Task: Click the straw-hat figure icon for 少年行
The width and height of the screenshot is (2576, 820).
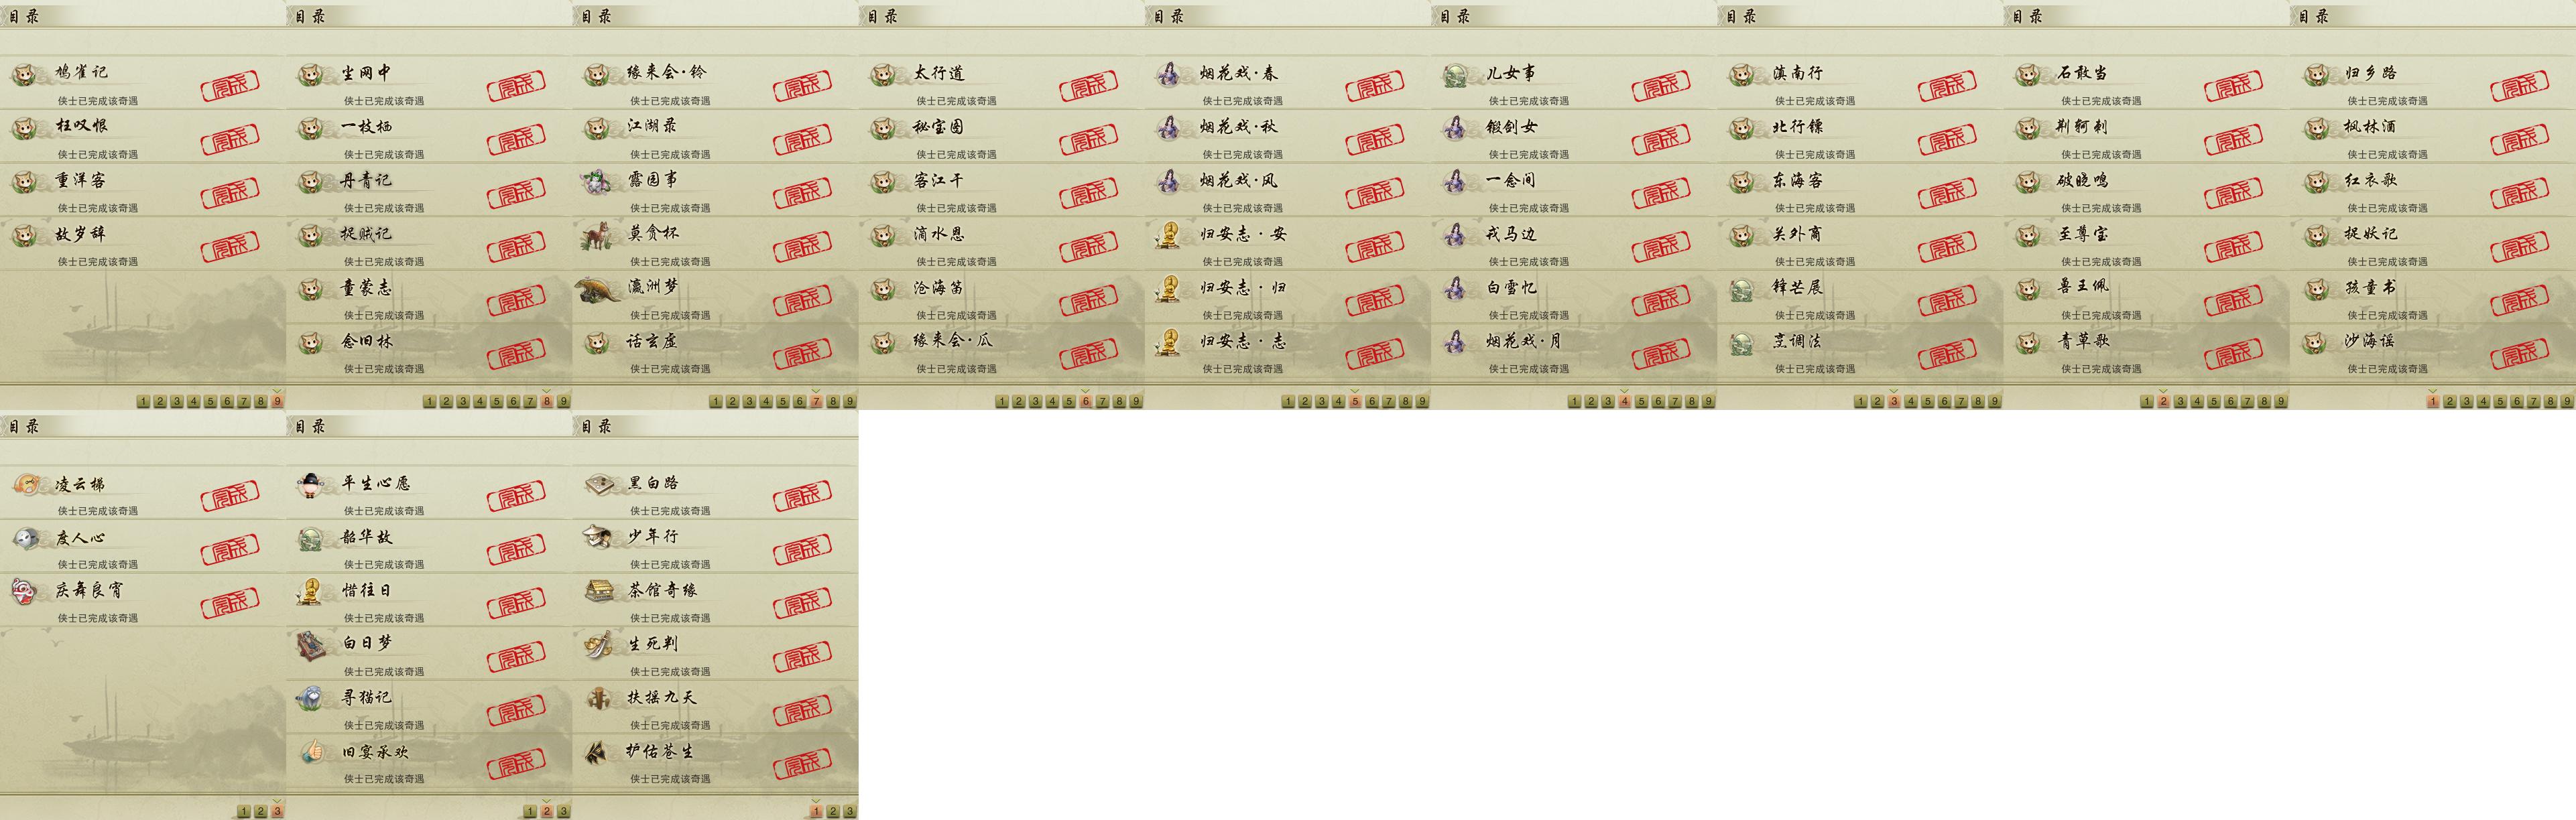Action: click(599, 537)
